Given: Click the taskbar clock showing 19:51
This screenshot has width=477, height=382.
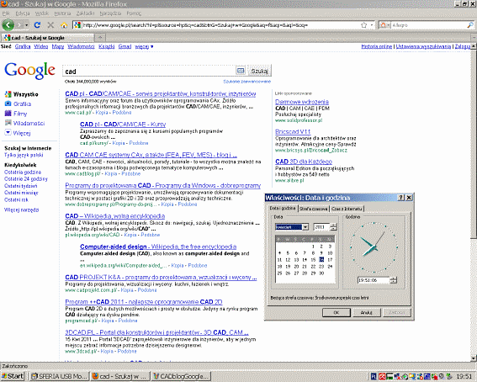Looking at the screenshot, I should [x=464, y=376].
